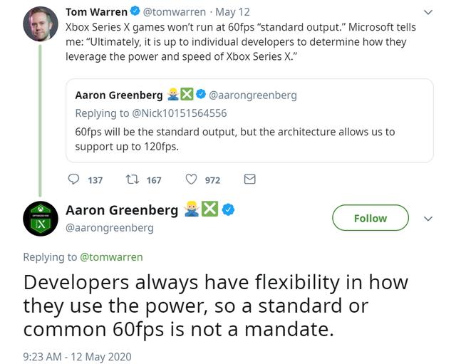Like Tom Warren's tweet with the heart icon

click(x=191, y=180)
